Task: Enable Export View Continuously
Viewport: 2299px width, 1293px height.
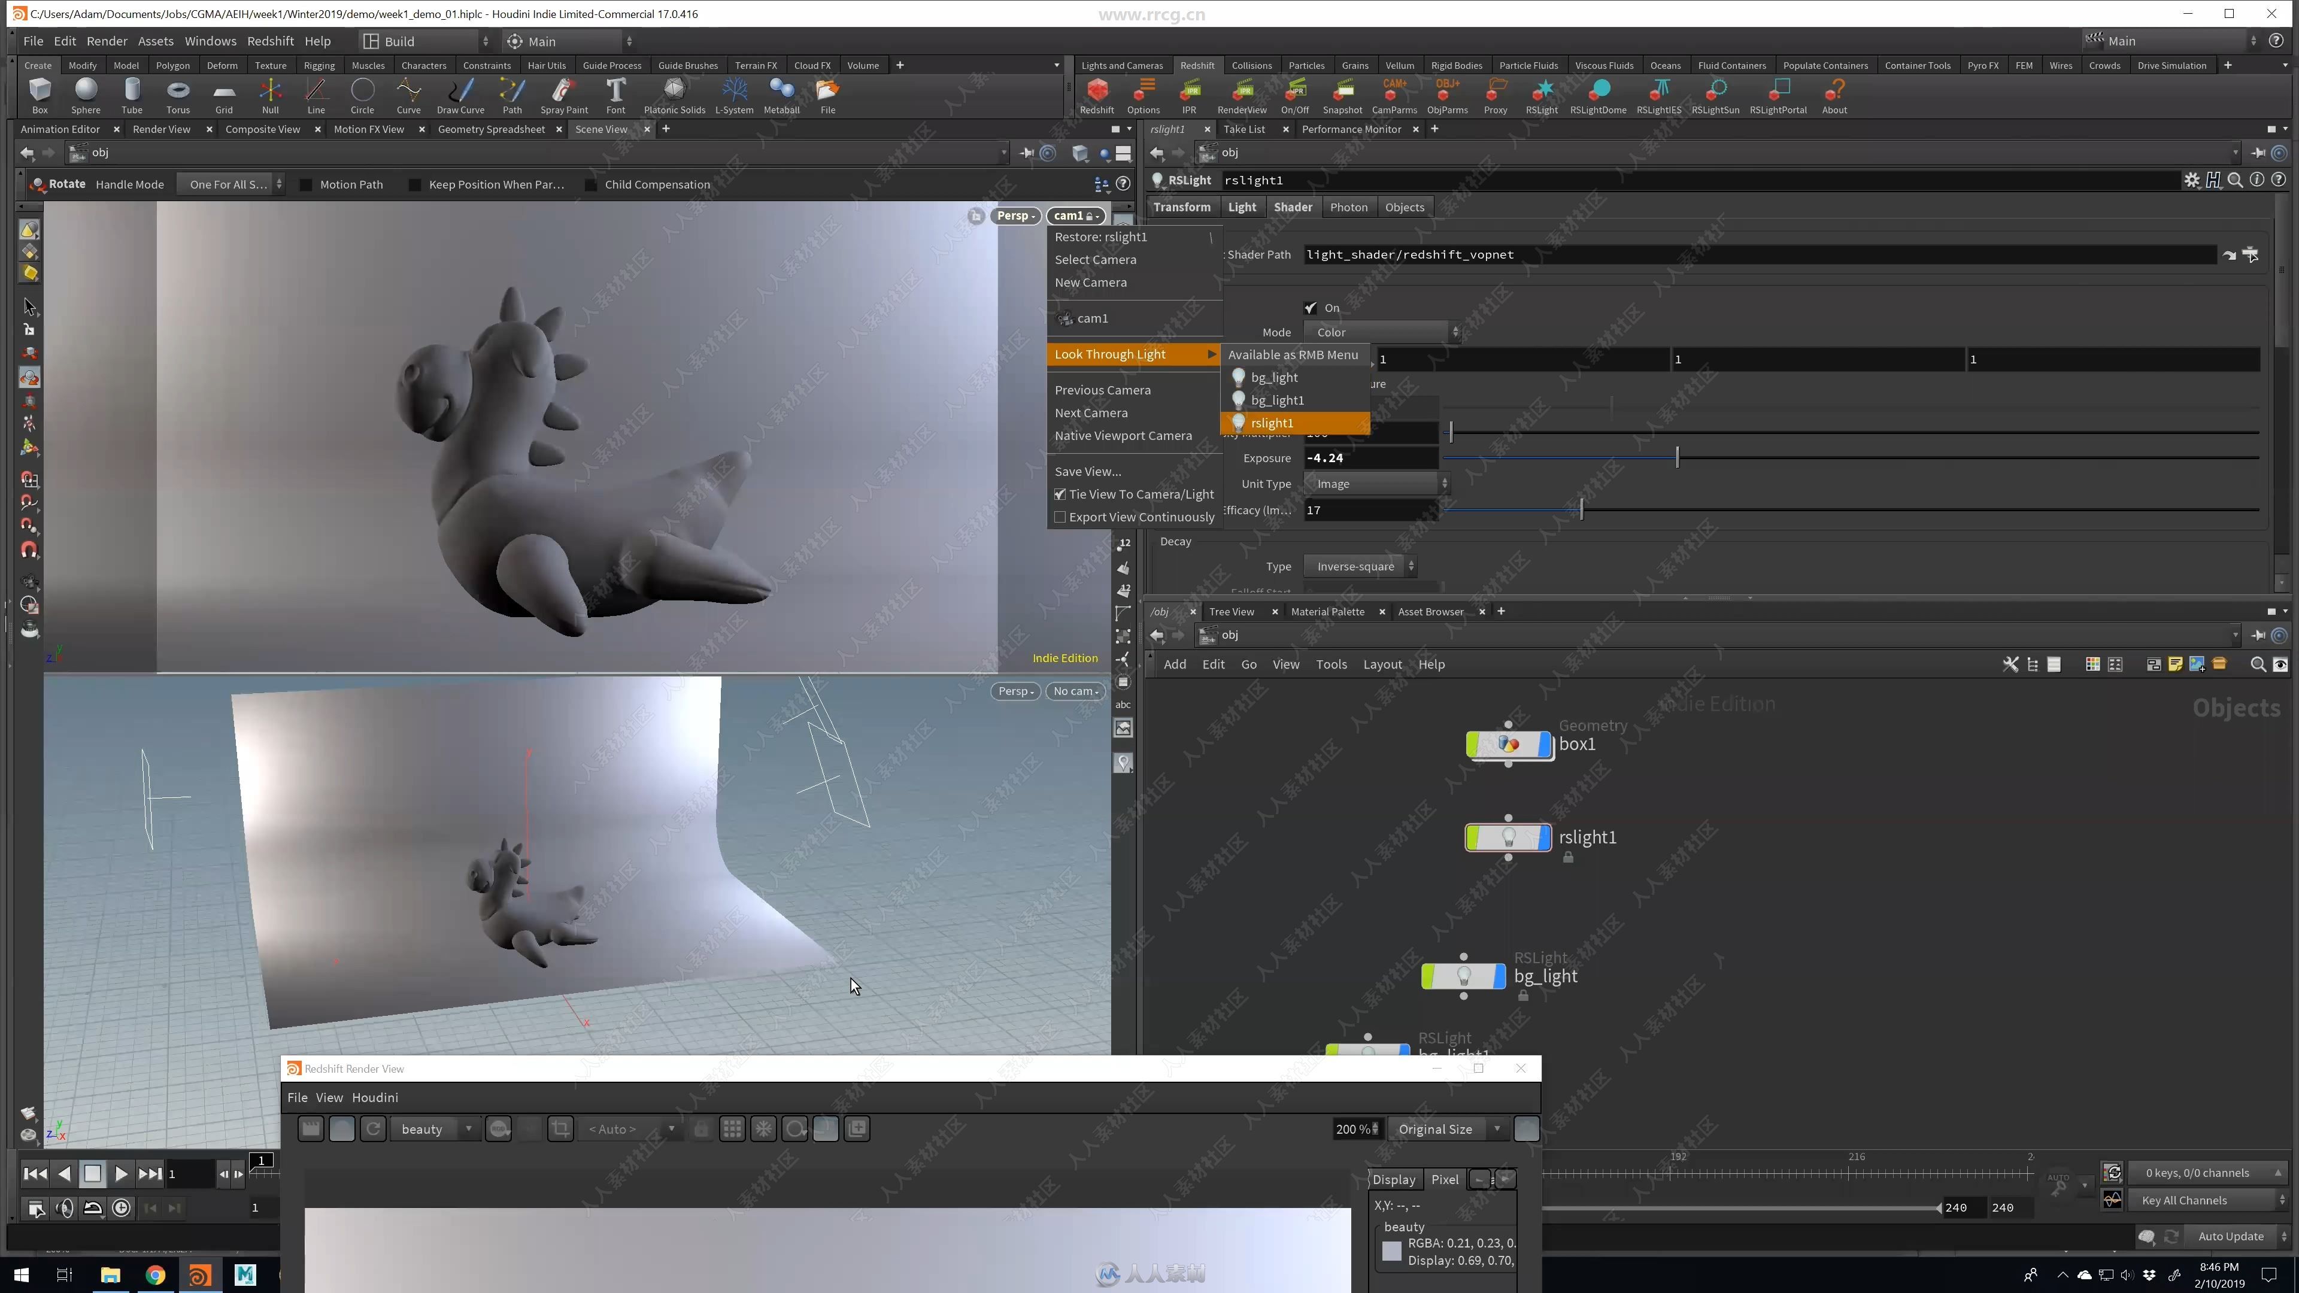Action: coord(1060,518)
